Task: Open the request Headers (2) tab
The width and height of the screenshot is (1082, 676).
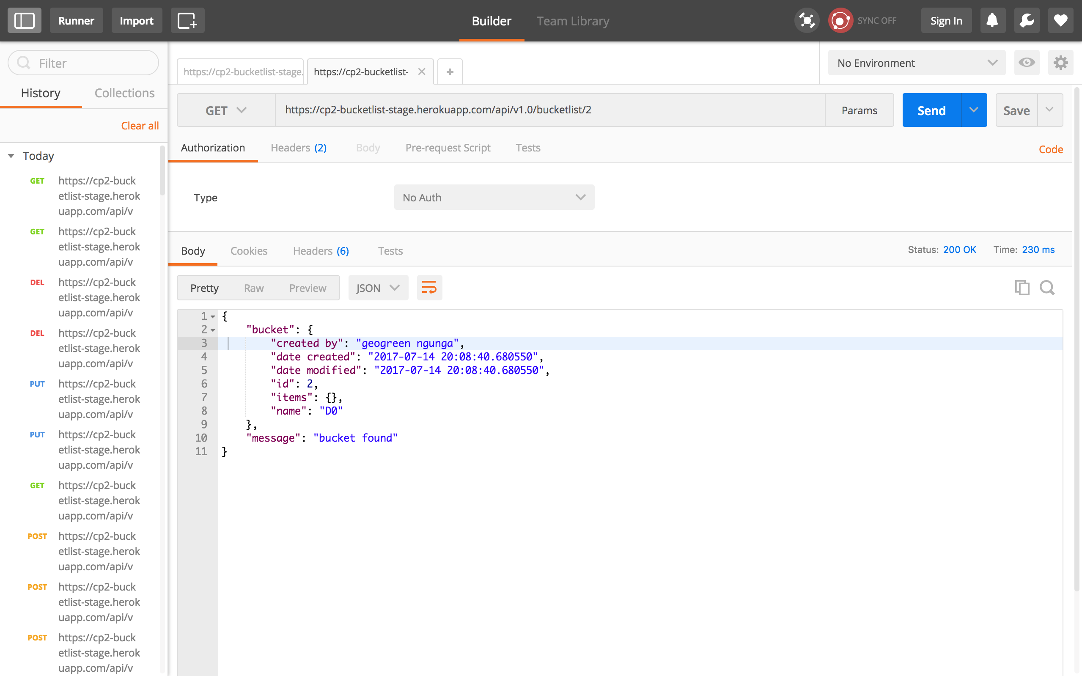Action: click(299, 148)
